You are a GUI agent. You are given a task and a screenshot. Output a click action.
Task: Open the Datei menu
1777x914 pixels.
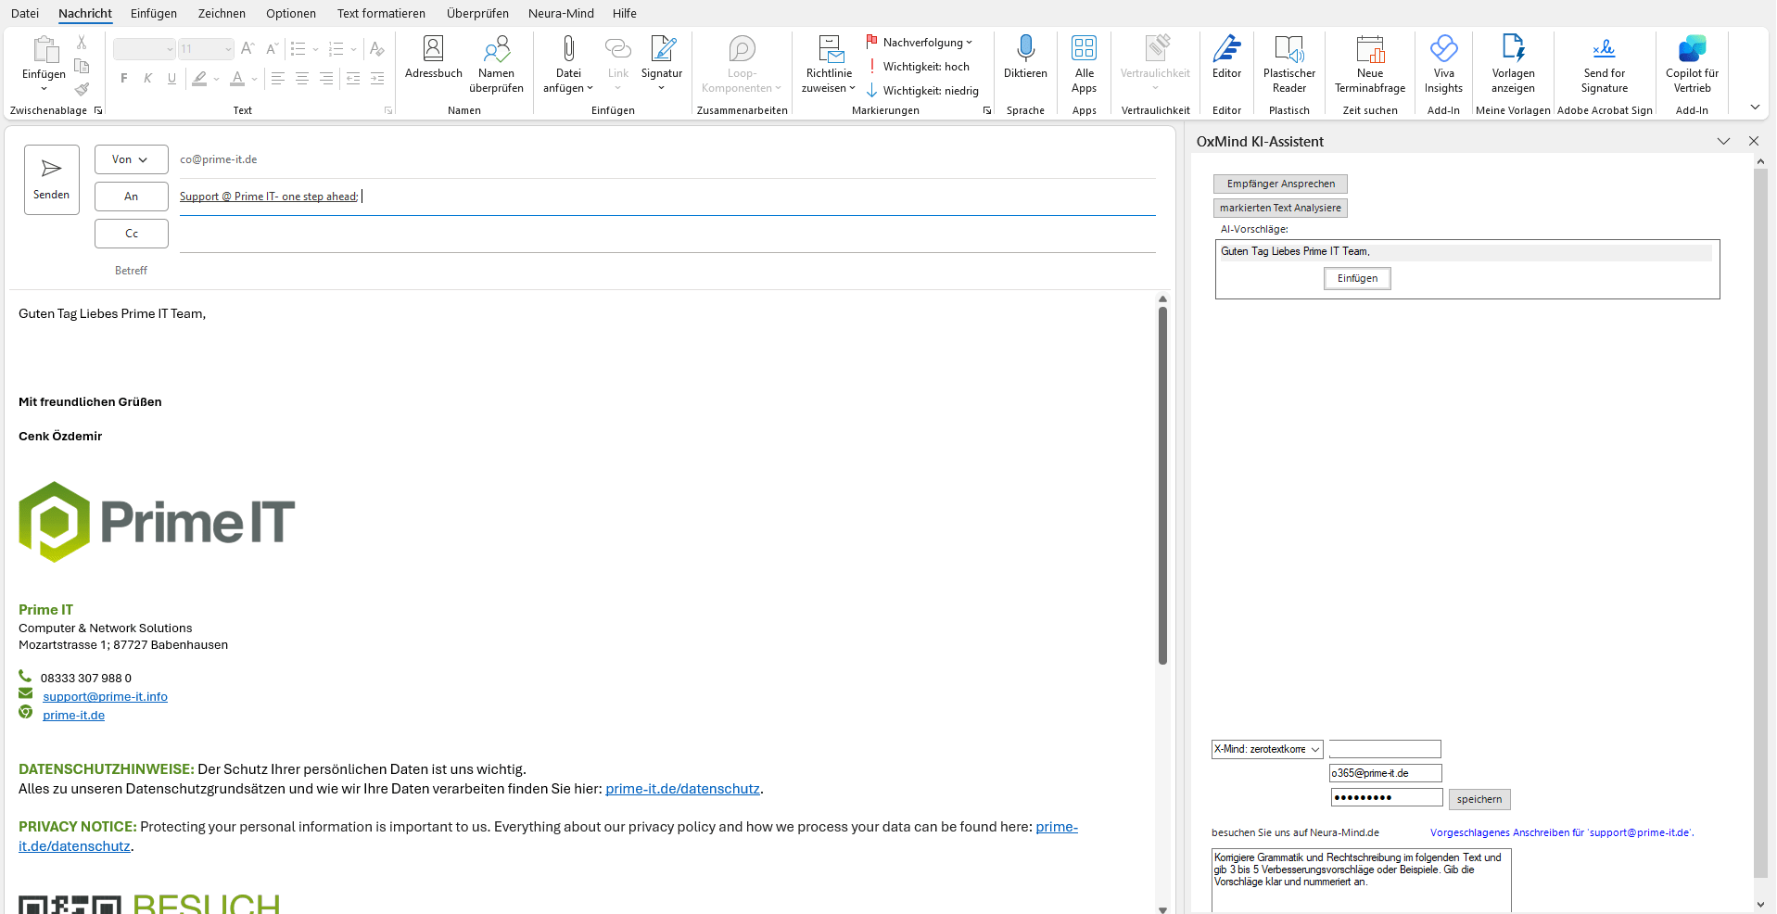[x=25, y=13]
